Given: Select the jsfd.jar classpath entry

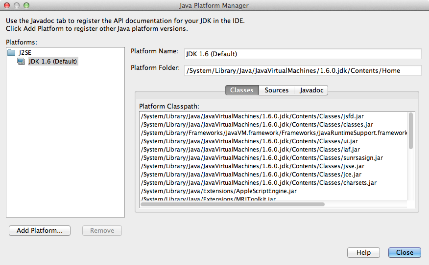Looking at the screenshot, I should tap(253, 116).
